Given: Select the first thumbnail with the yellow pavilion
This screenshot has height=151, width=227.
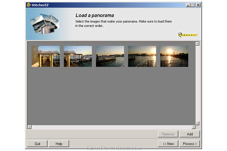Looking at the screenshot, I should 46,56.
